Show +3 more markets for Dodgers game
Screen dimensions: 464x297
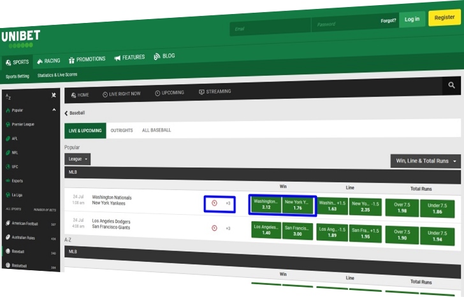click(x=228, y=228)
